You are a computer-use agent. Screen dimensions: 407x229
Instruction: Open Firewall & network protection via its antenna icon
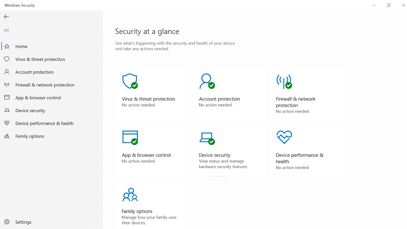(284, 81)
